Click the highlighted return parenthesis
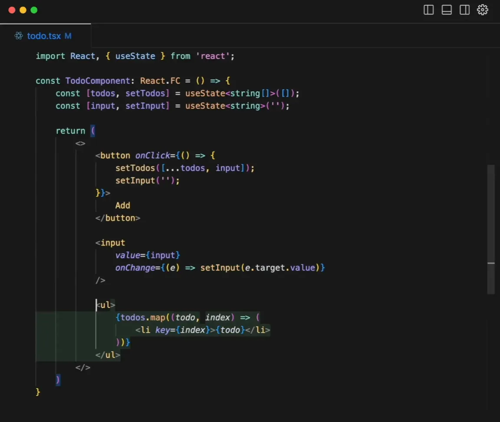The width and height of the screenshot is (500, 422). [x=93, y=131]
